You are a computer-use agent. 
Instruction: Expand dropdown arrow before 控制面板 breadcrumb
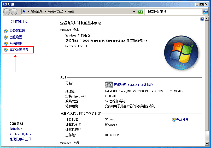[28, 12]
